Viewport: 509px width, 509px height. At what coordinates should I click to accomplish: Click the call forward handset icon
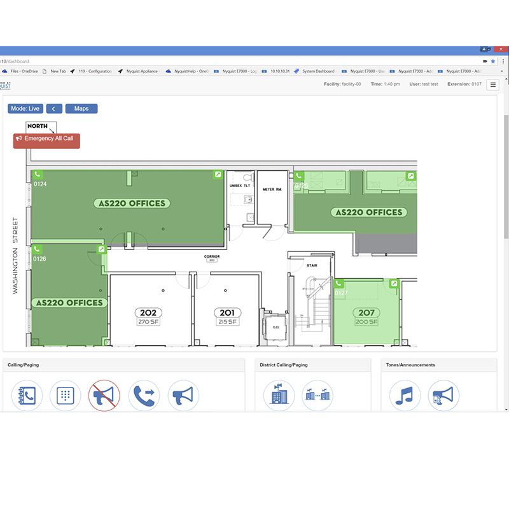tap(144, 395)
